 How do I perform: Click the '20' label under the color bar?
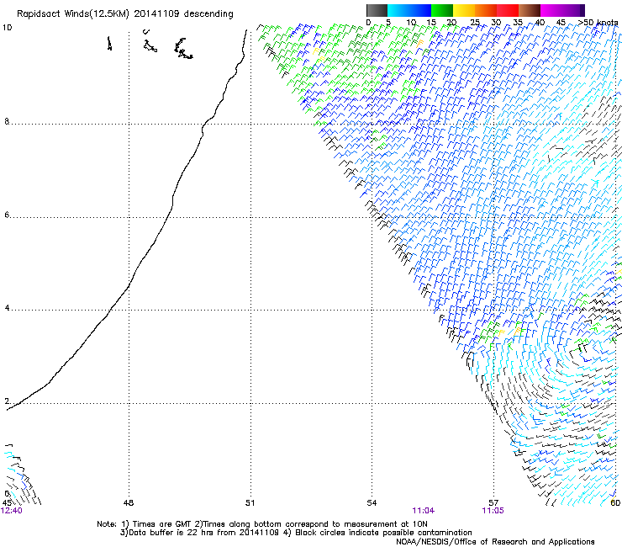pyautogui.click(x=452, y=23)
